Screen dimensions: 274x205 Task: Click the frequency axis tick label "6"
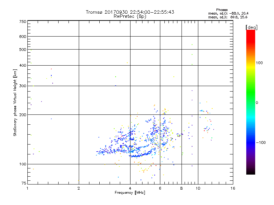160,188
